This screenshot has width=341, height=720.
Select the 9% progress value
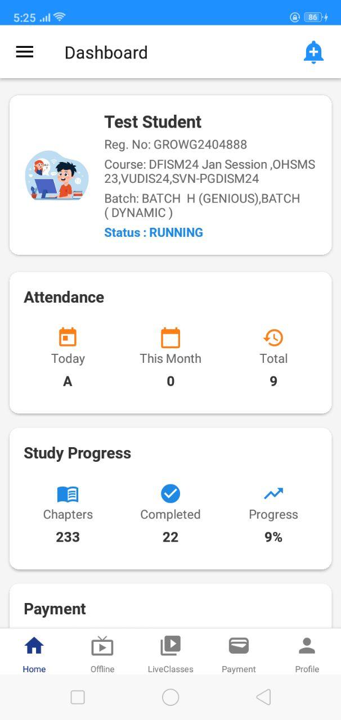(x=273, y=537)
